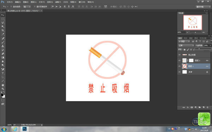This screenshot has height=132, width=212.
Task: Open the workspace switcher dropdown
Action: tap(203, 7)
